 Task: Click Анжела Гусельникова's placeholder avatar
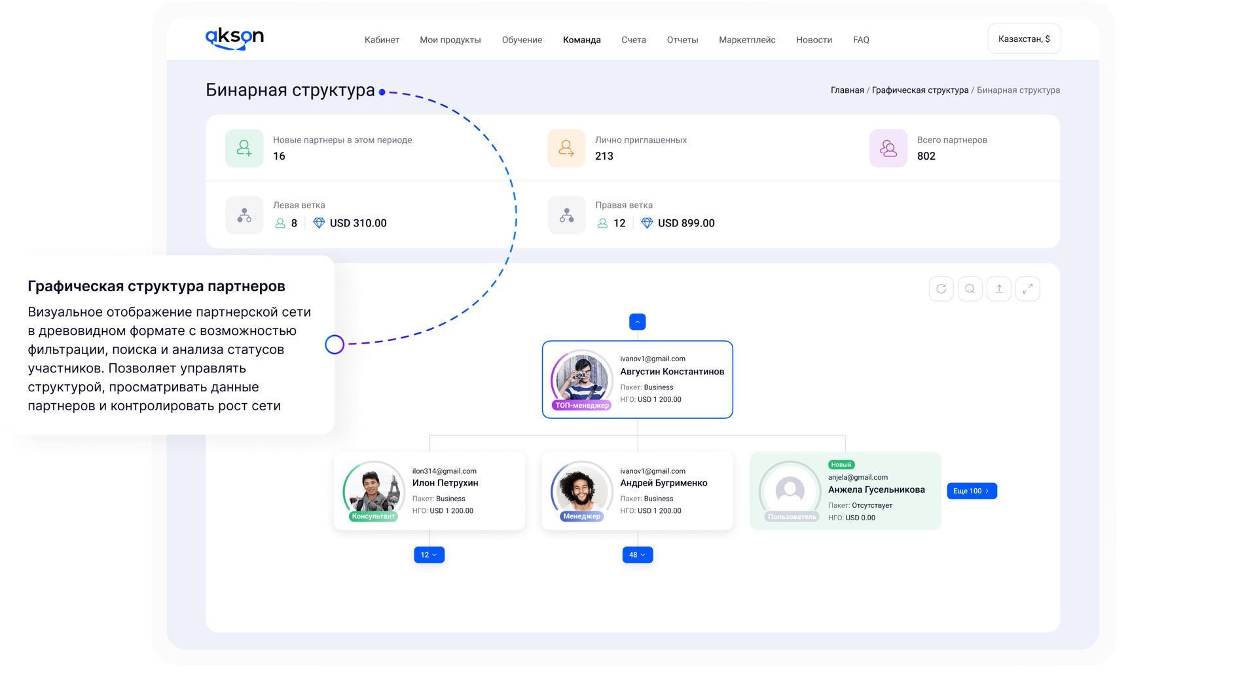tap(790, 490)
